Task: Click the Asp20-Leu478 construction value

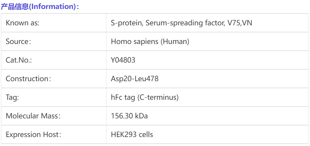Action: click(135, 79)
